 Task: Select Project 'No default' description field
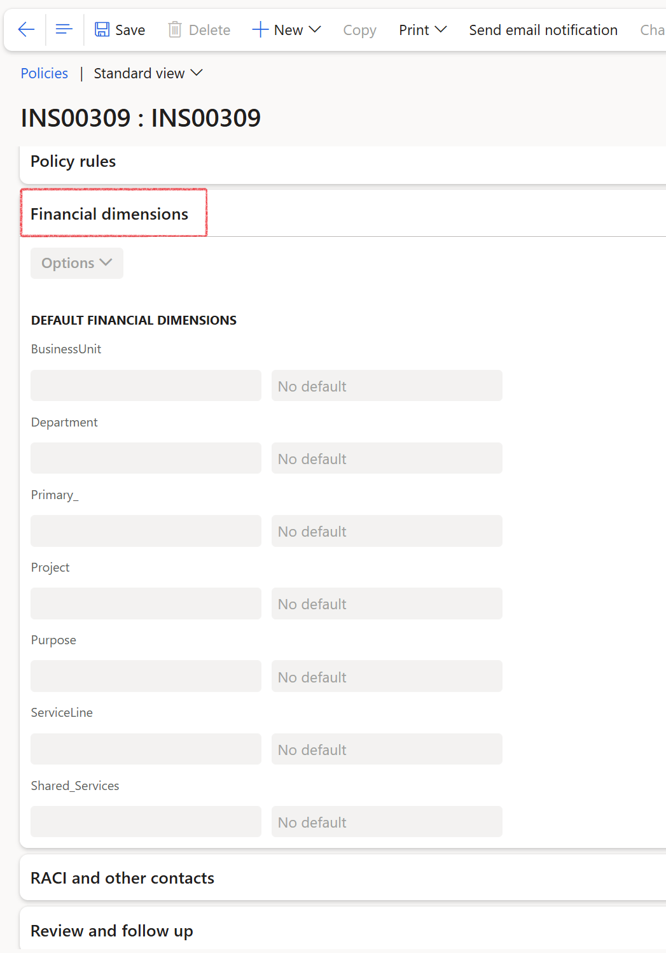pos(387,604)
